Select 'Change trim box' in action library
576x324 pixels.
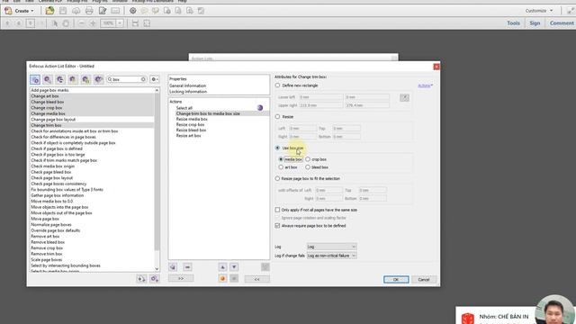(x=92, y=125)
